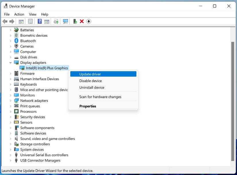Click the Show/Hide Action Pane toolbar icon

(47, 22)
